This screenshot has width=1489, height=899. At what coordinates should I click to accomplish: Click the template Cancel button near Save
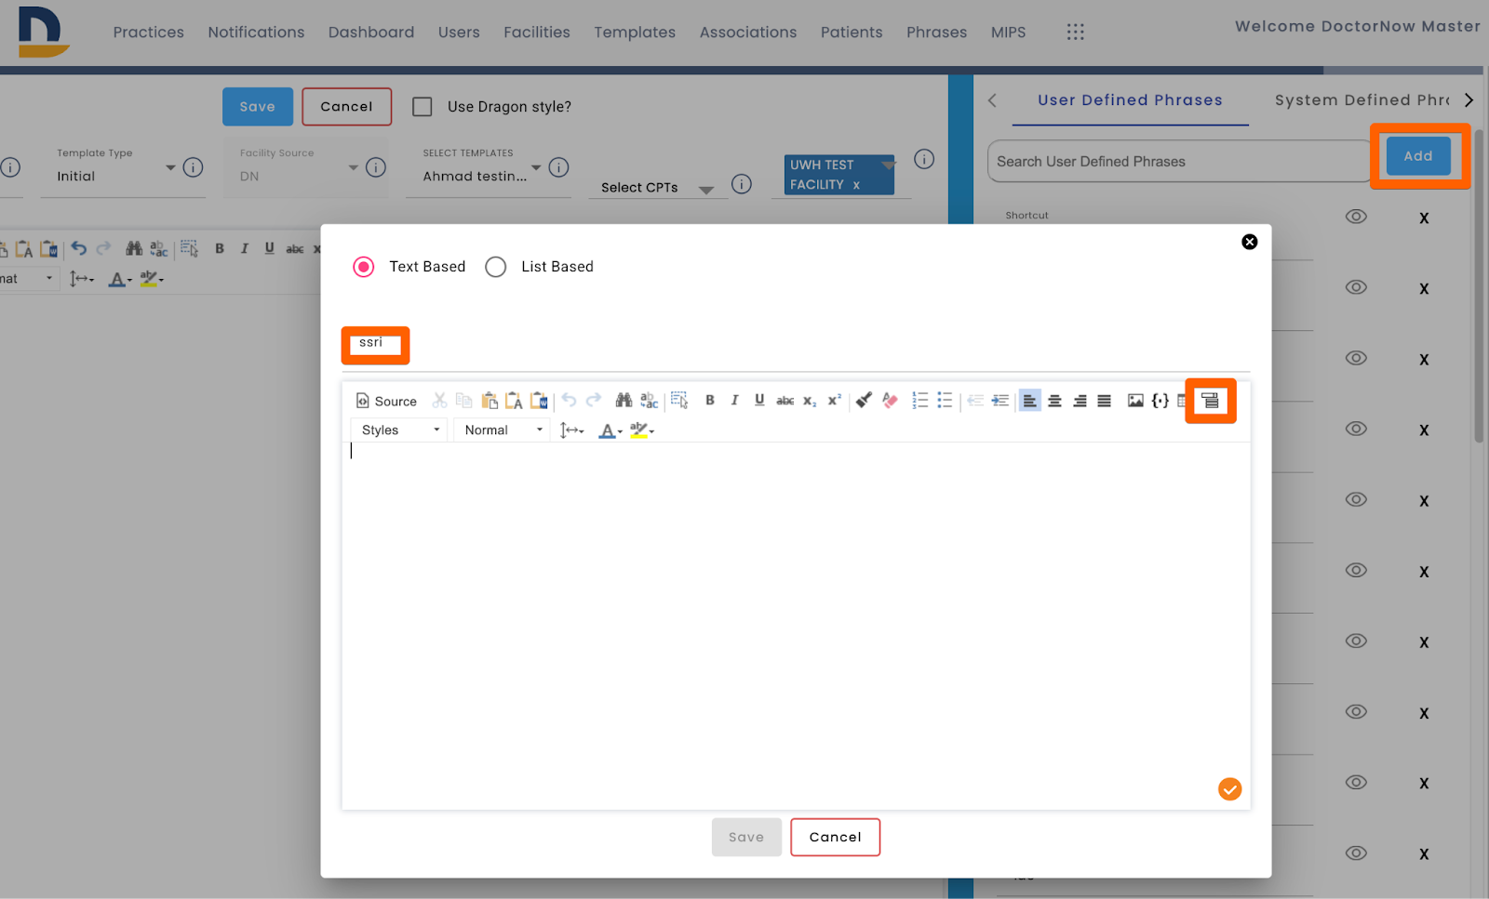[346, 107]
